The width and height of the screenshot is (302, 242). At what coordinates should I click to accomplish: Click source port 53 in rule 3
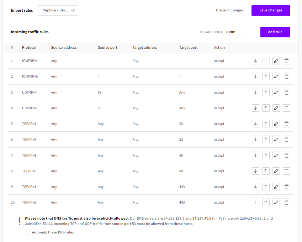tap(99, 92)
